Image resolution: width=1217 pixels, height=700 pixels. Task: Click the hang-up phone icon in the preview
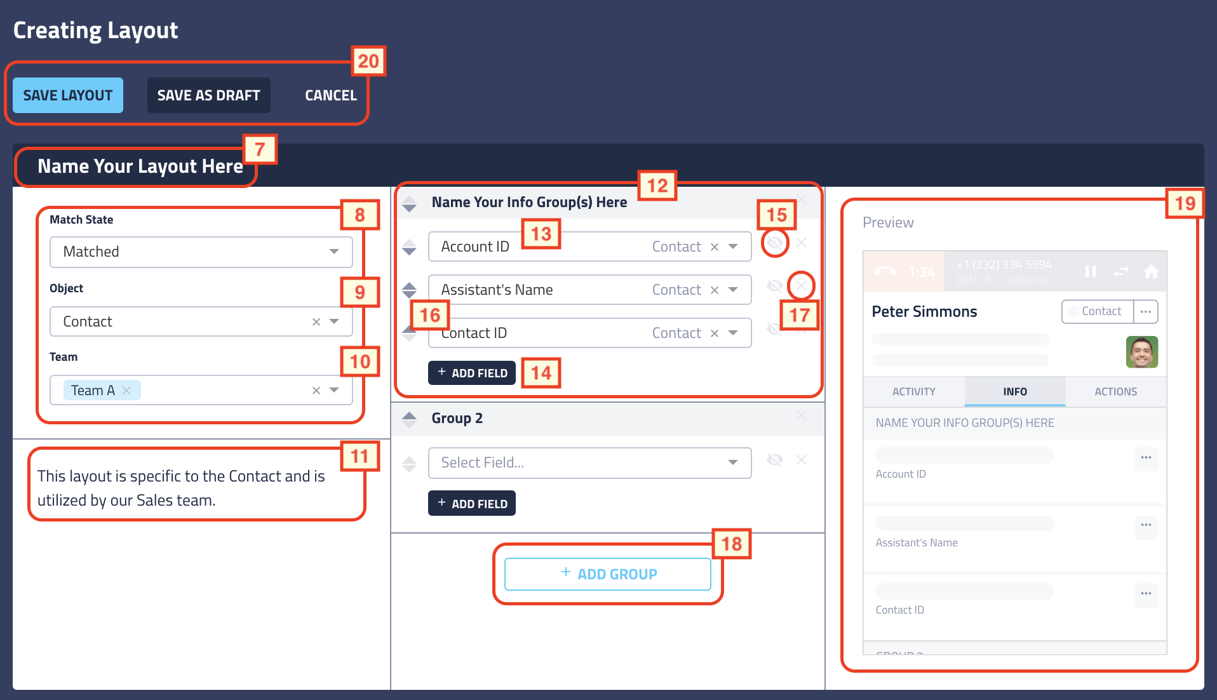885,271
